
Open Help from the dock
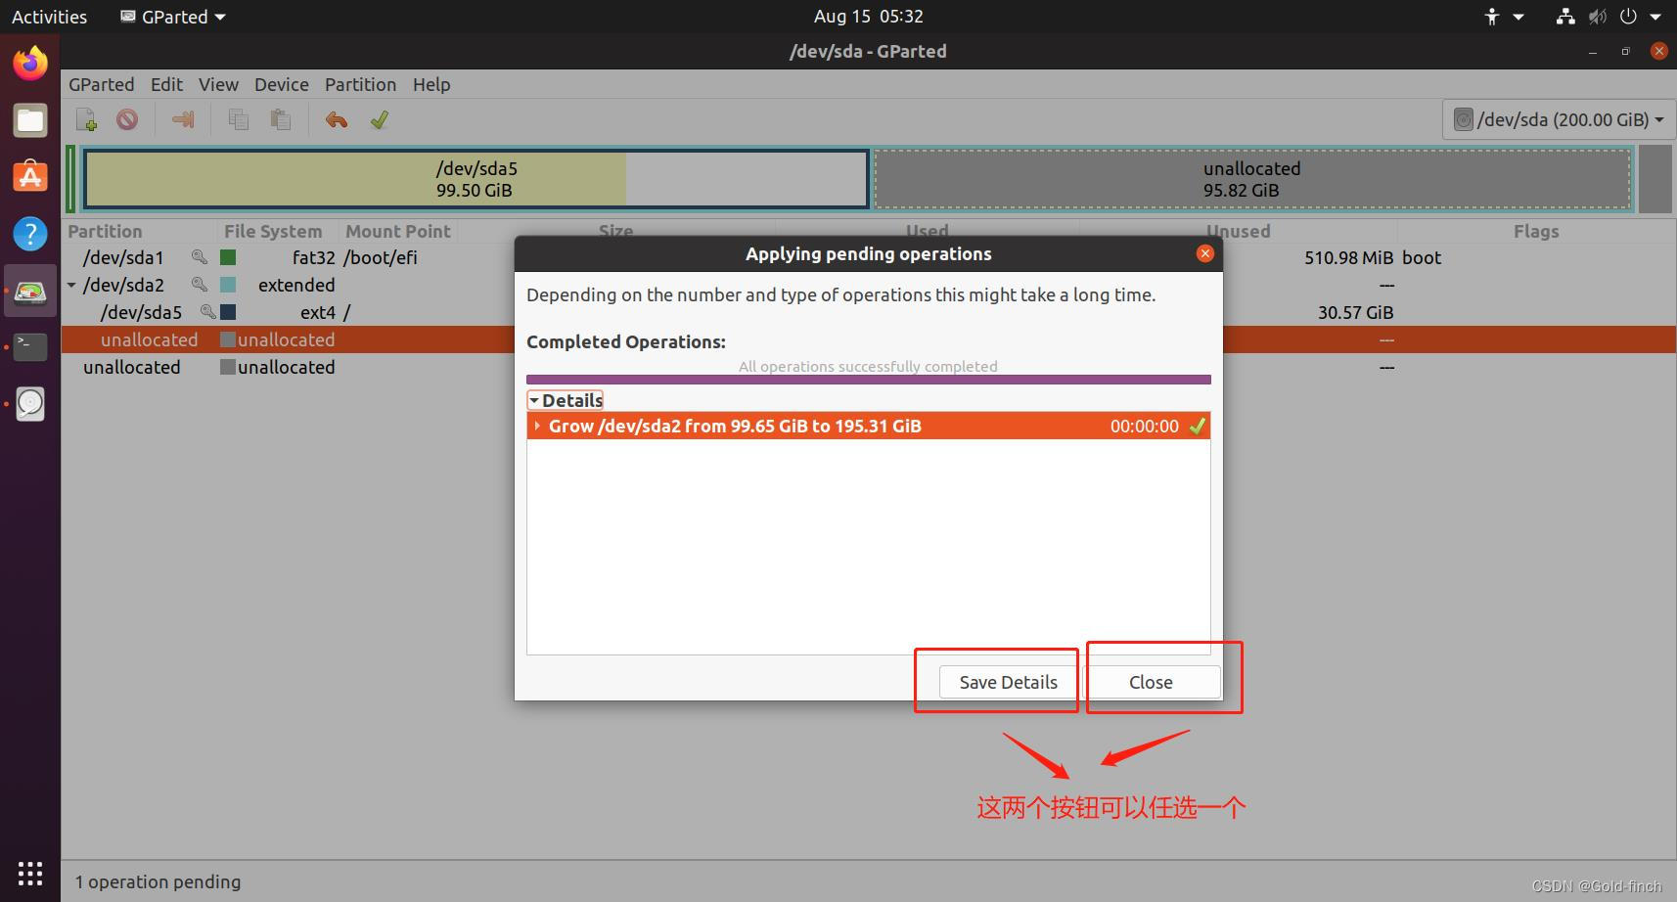[x=30, y=234]
